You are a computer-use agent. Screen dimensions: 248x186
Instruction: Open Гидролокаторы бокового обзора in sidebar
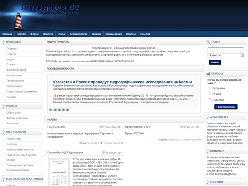pyautogui.click(x=21, y=157)
